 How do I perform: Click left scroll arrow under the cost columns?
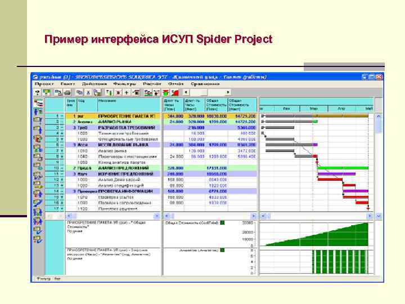167,216
